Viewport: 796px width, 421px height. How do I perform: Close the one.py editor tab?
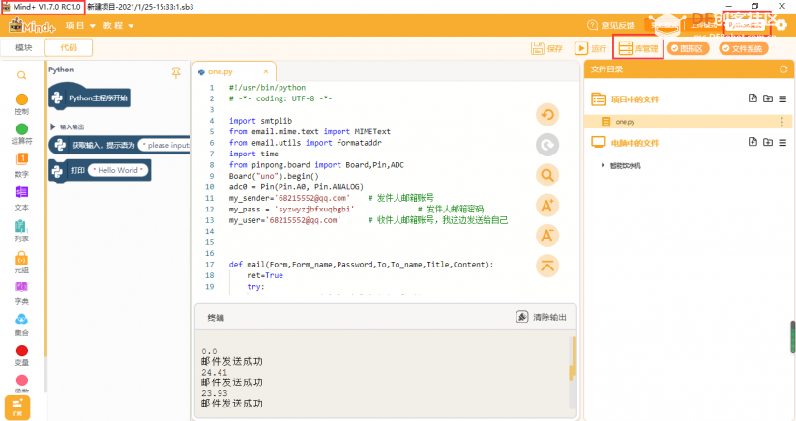(266, 71)
